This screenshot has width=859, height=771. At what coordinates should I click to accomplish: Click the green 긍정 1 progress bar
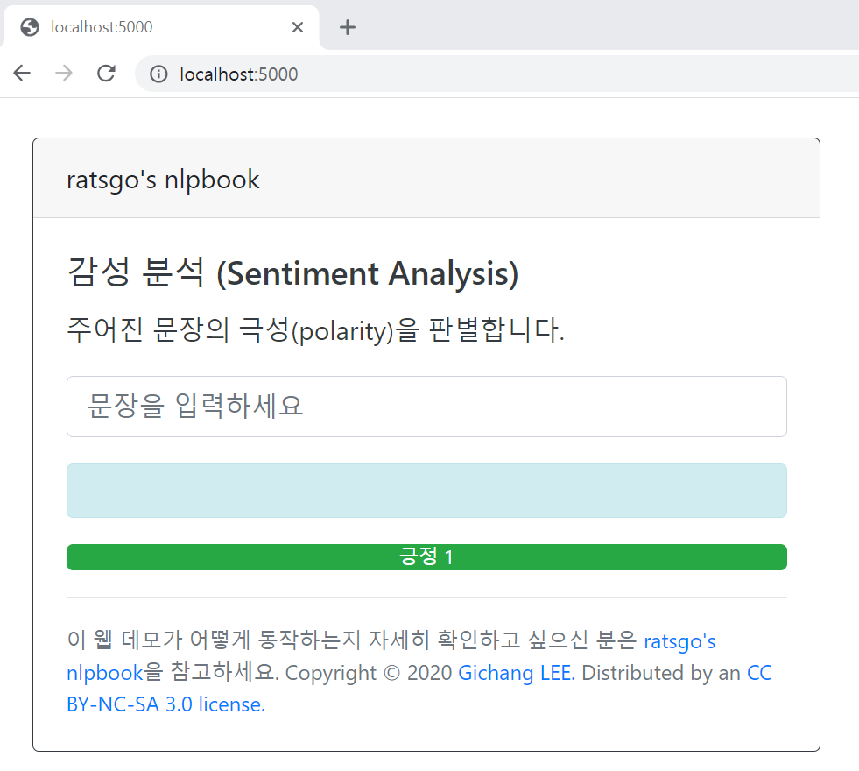pos(426,556)
